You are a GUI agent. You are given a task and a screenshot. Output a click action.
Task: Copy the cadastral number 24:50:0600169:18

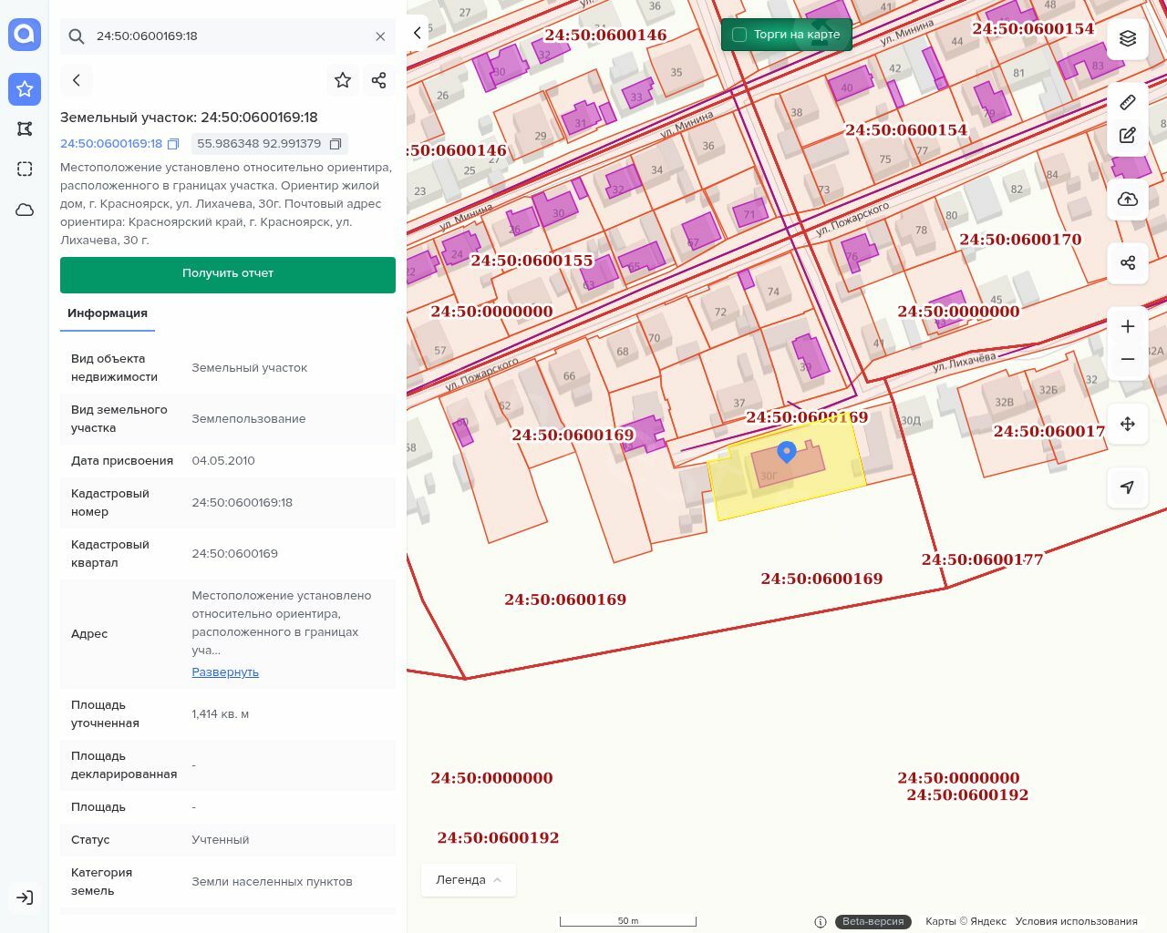[173, 144]
